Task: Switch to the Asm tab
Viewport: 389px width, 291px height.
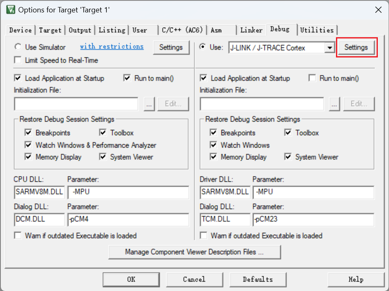Action: [222, 30]
